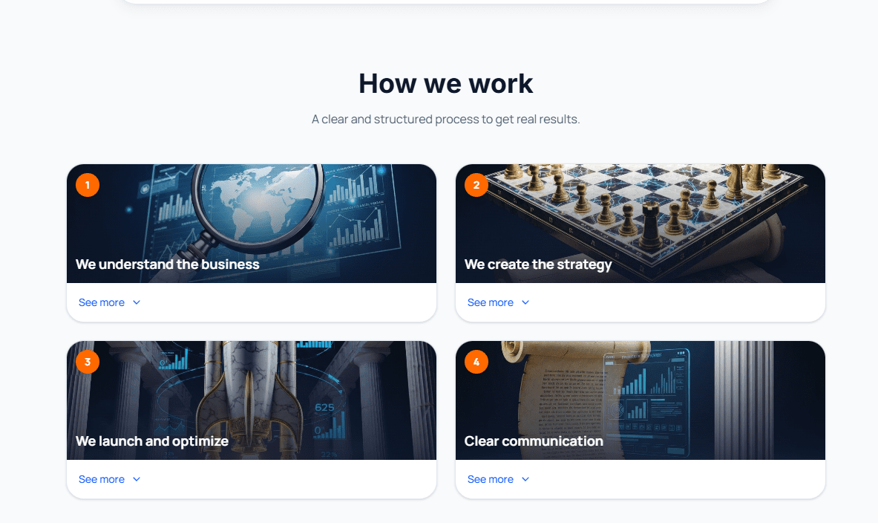Click the orange step 3 badge
This screenshot has height=523, width=878.
pyautogui.click(x=88, y=362)
